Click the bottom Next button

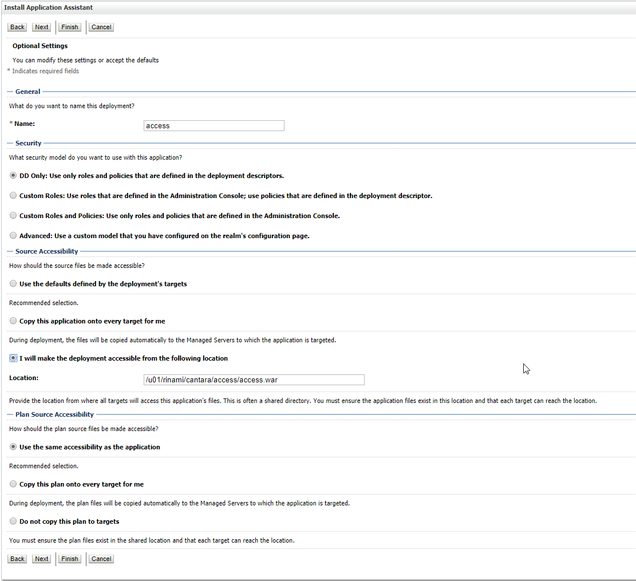pos(41,559)
